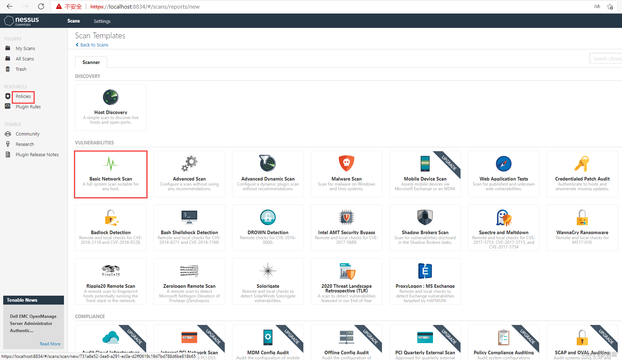
Task: Click Dell EMC OpenManage news headline
Action: [x=33, y=324]
